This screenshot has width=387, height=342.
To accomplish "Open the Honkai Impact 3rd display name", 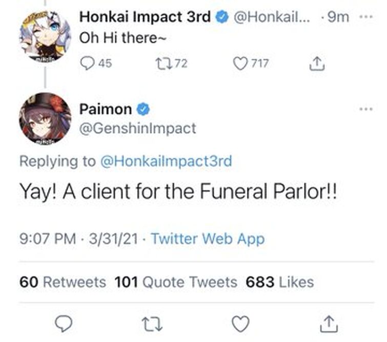I will click(145, 17).
